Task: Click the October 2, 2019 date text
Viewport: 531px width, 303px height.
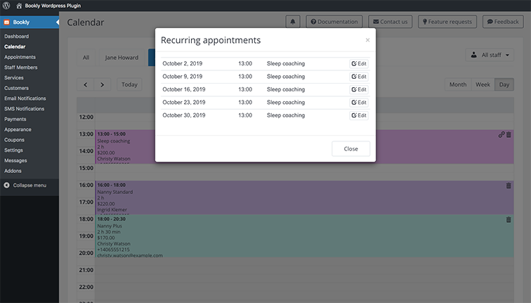Action: click(x=182, y=64)
